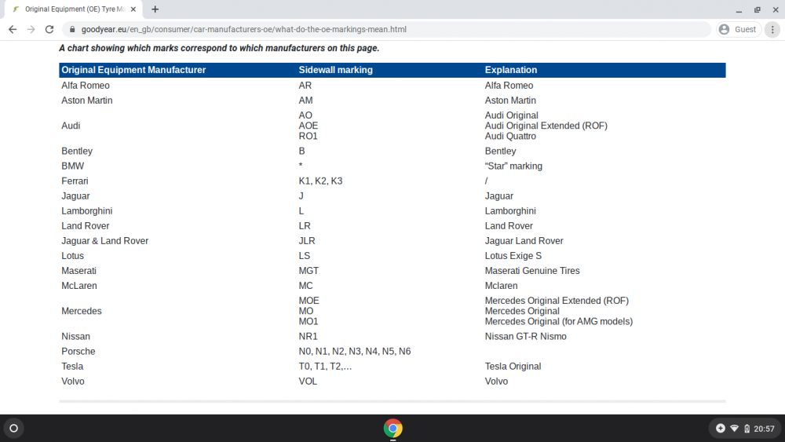
Task: Click the Original Equipment Manufacturer column header
Action: [x=133, y=70]
